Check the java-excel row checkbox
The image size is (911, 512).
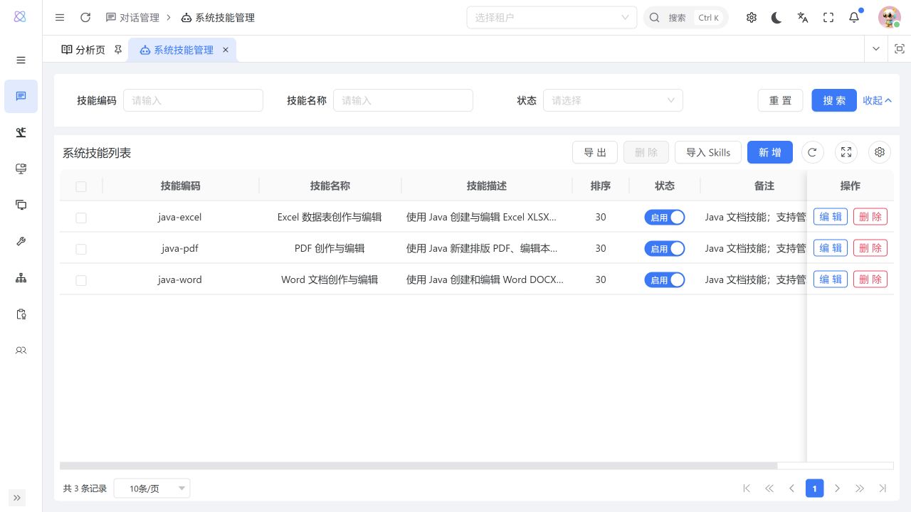81,218
